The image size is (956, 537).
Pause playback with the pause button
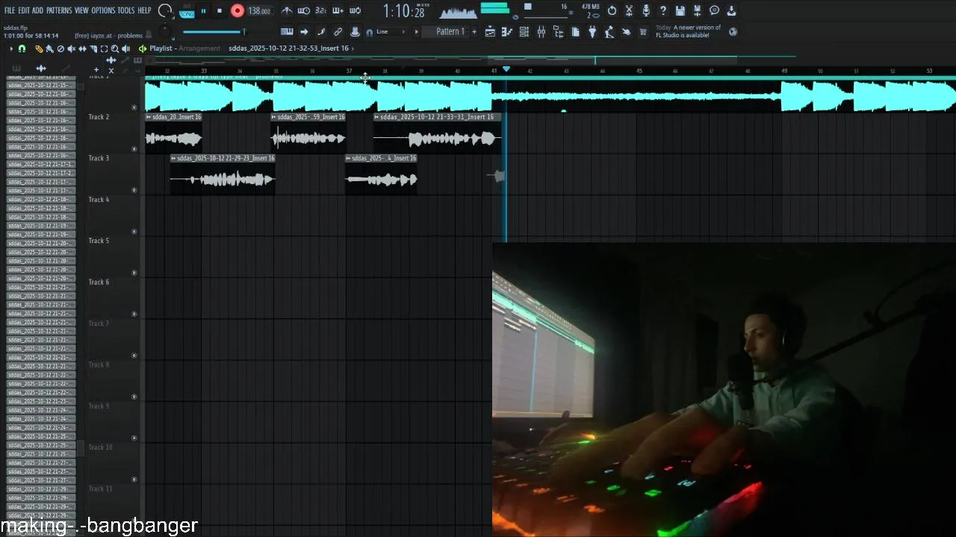(203, 11)
